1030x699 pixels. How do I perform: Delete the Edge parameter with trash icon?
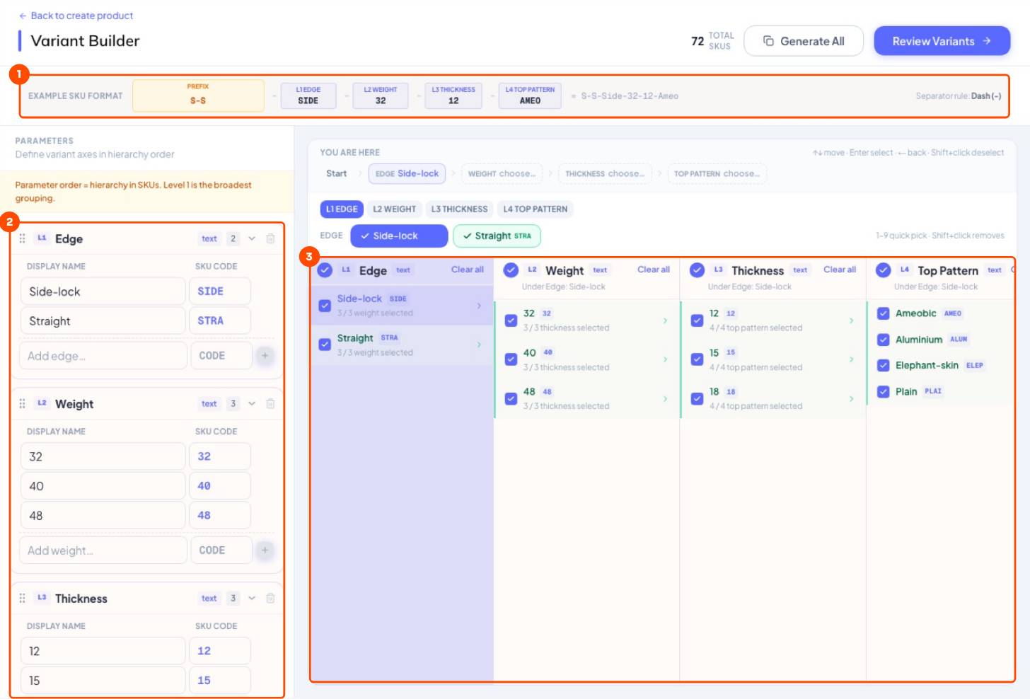tap(270, 238)
